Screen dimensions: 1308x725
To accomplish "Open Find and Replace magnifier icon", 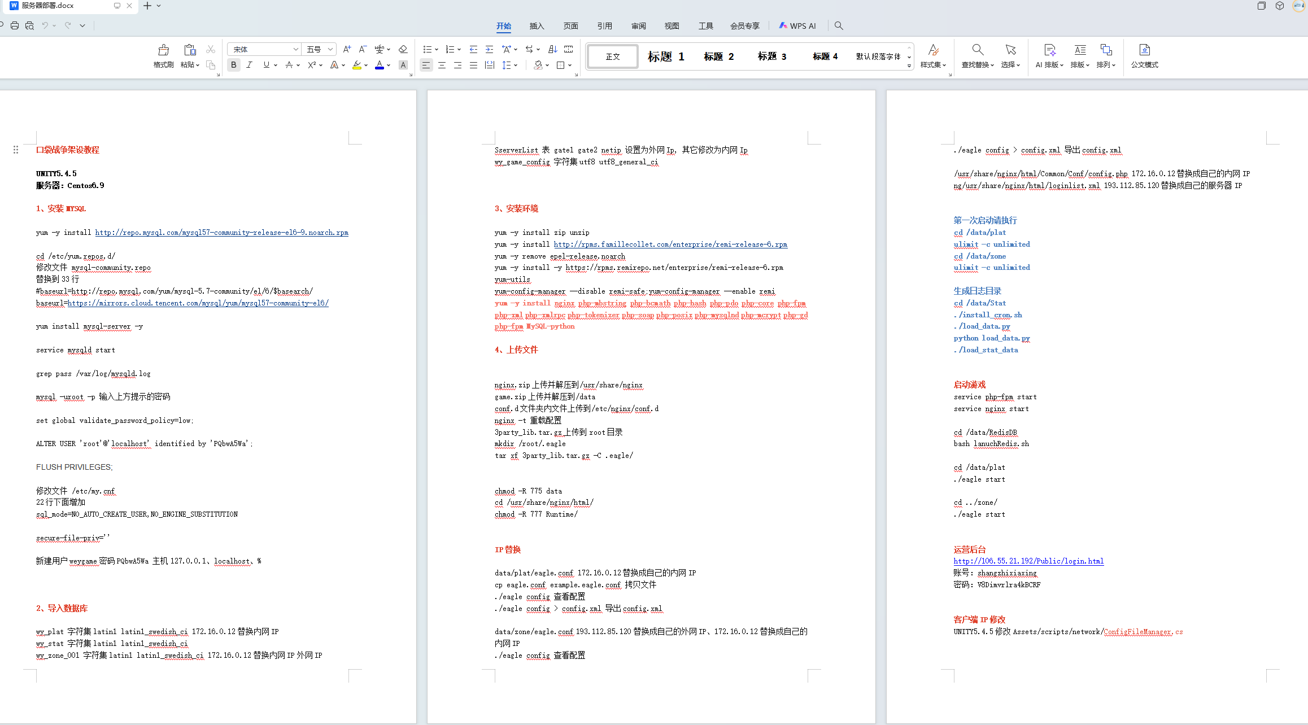I will point(978,50).
